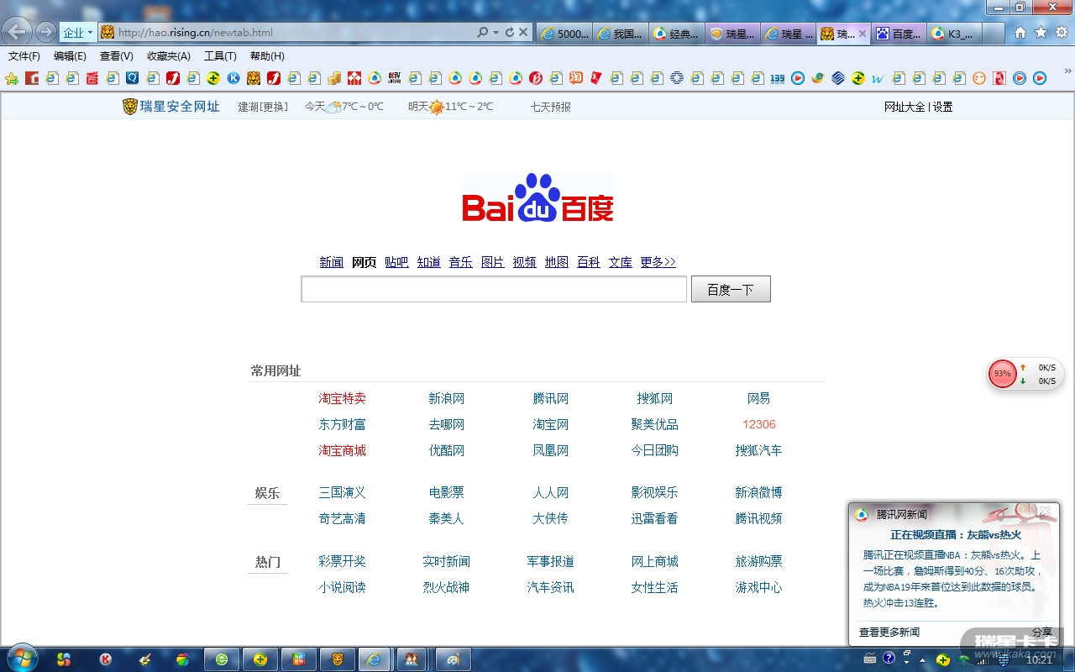
Task: Click the Baidu search input box
Action: (494, 289)
